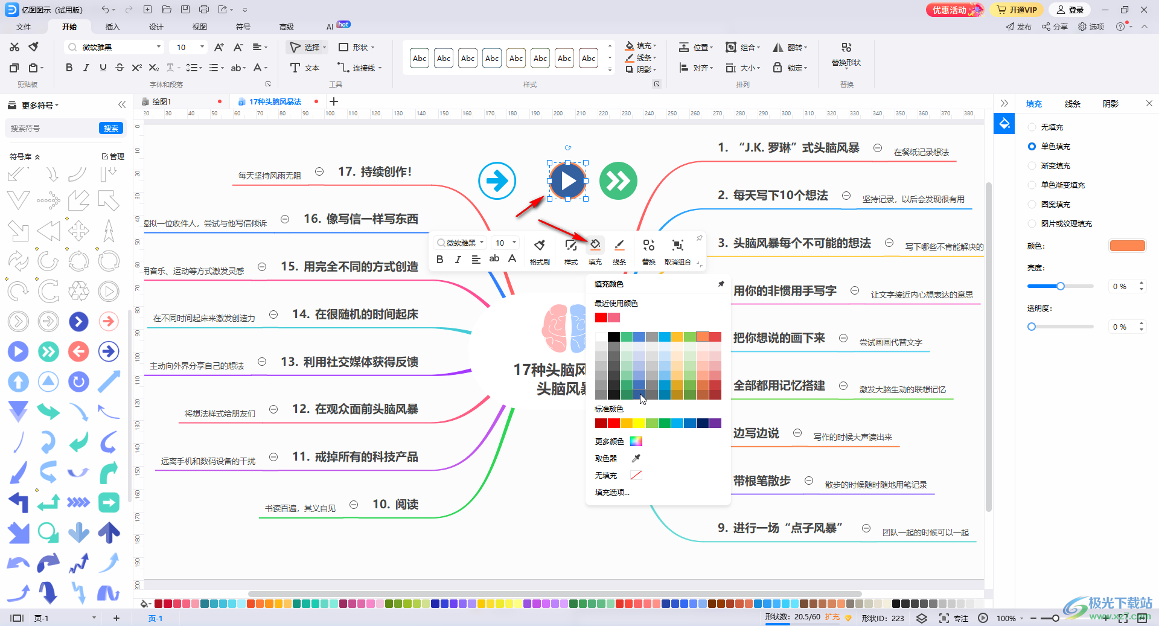Click the Cut scissors icon
The width and height of the screenshot is (1159, 626).
click(x=14, y=47)
